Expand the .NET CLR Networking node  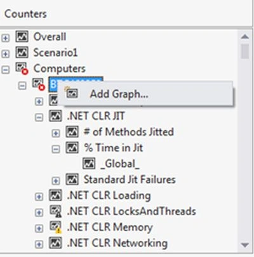(39, 244)
